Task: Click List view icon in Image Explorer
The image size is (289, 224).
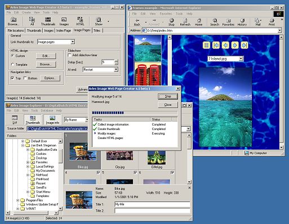Action: (15, 120)
